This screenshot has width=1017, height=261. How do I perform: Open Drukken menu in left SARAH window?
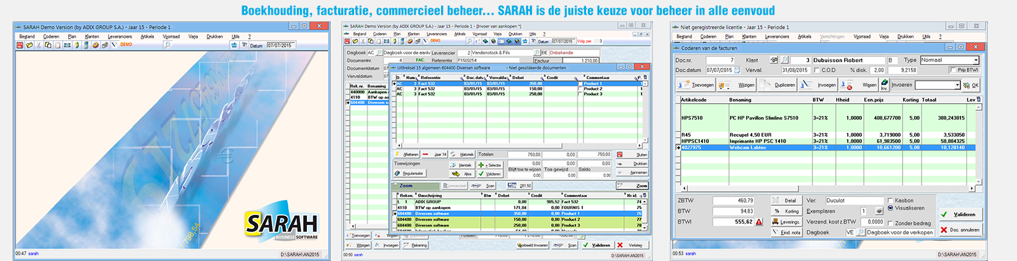[215, 36]
